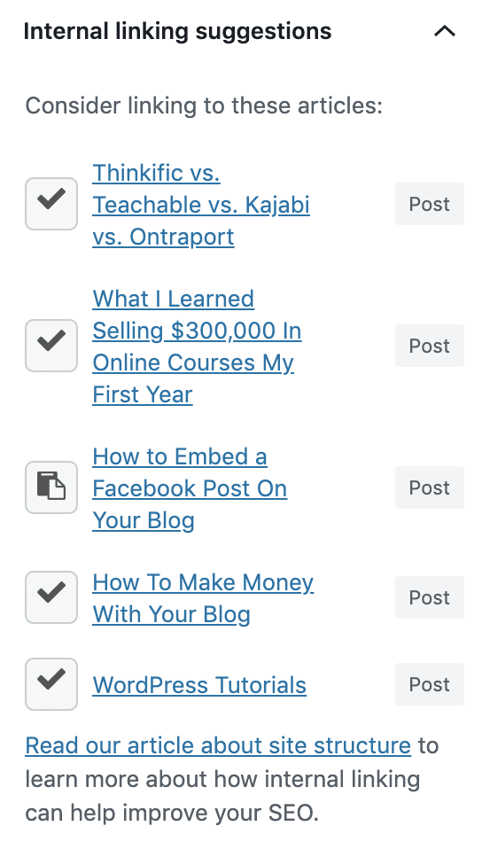Screen dimensions: 482x865
Task: Click Post badge next to Thinkific article
Action: tap(430, 204)
